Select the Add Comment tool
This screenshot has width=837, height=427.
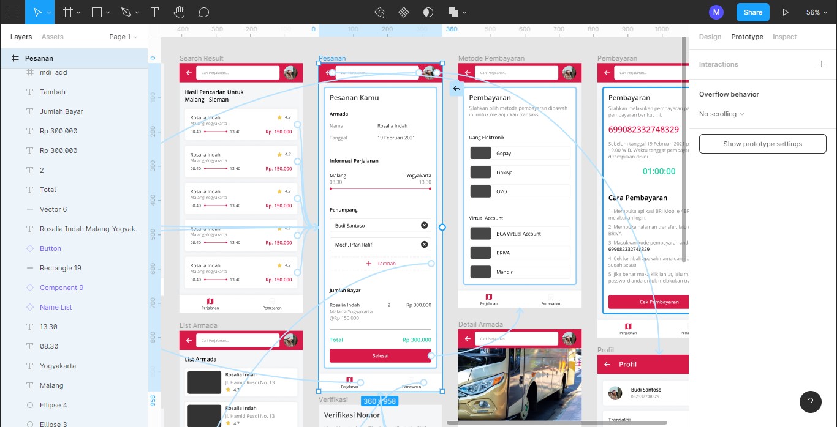coord(204,12)
